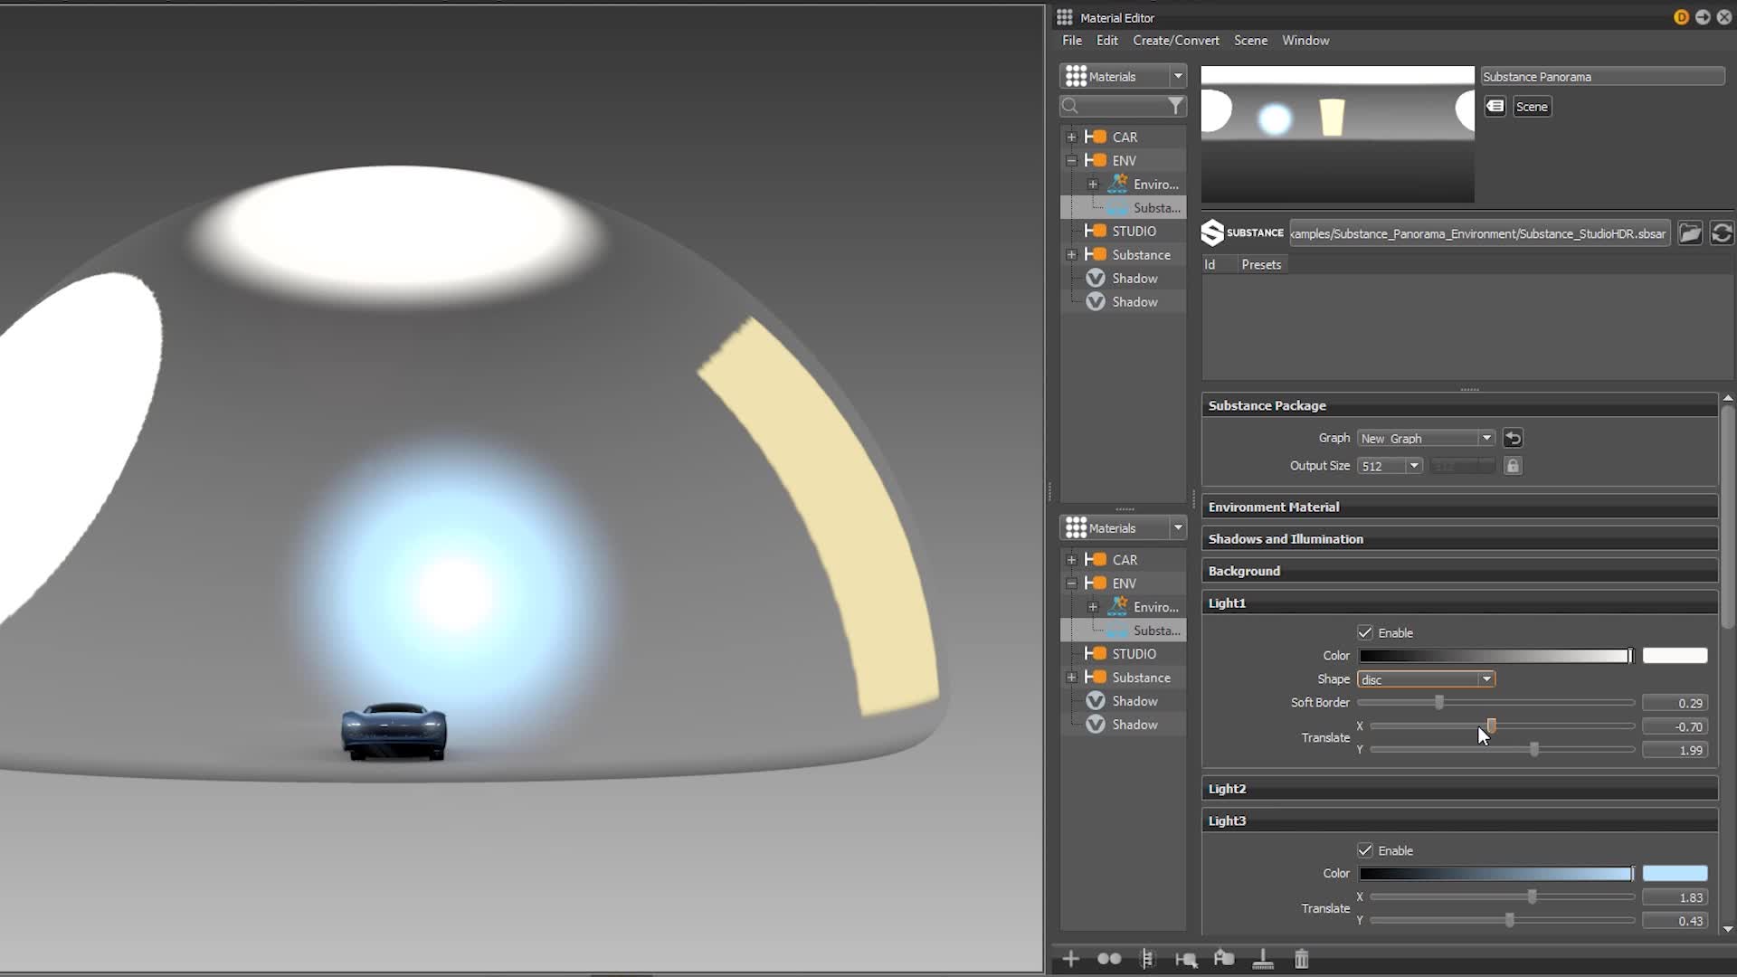
Task: Click the Substance Panorama name field
Action: tap(1601, 77)
